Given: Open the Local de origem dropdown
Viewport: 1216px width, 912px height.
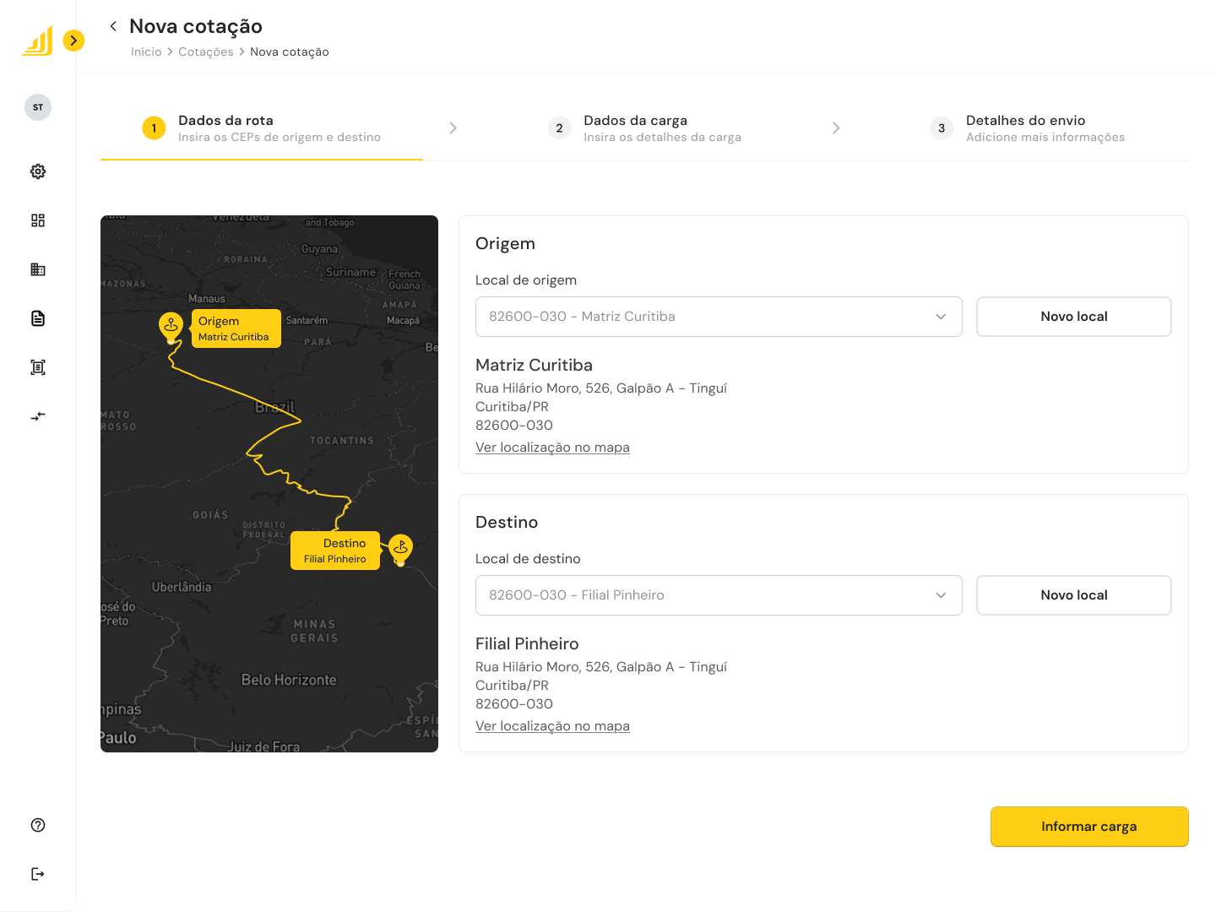Looking at the screenshot, I should tap(719, 317).
